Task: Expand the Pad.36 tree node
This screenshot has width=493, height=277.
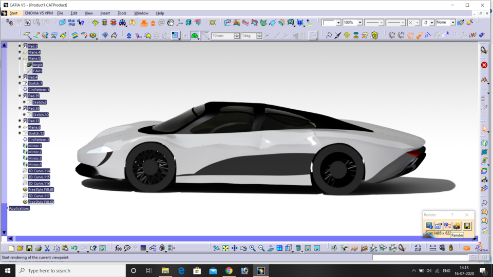Action: [x=20, y=108]
